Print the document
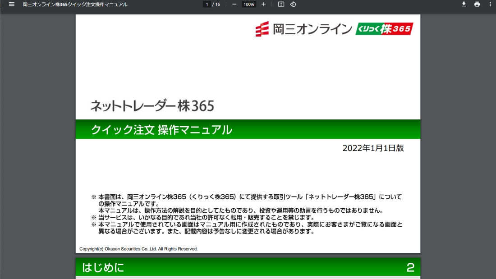The height and width of the screenshot is (279, 496). (477, 5)
